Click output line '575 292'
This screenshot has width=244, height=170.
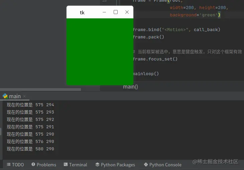(x=30, y=120)
